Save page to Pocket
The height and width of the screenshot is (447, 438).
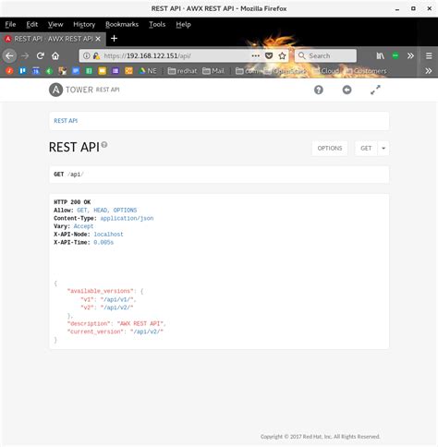(269, 55)
